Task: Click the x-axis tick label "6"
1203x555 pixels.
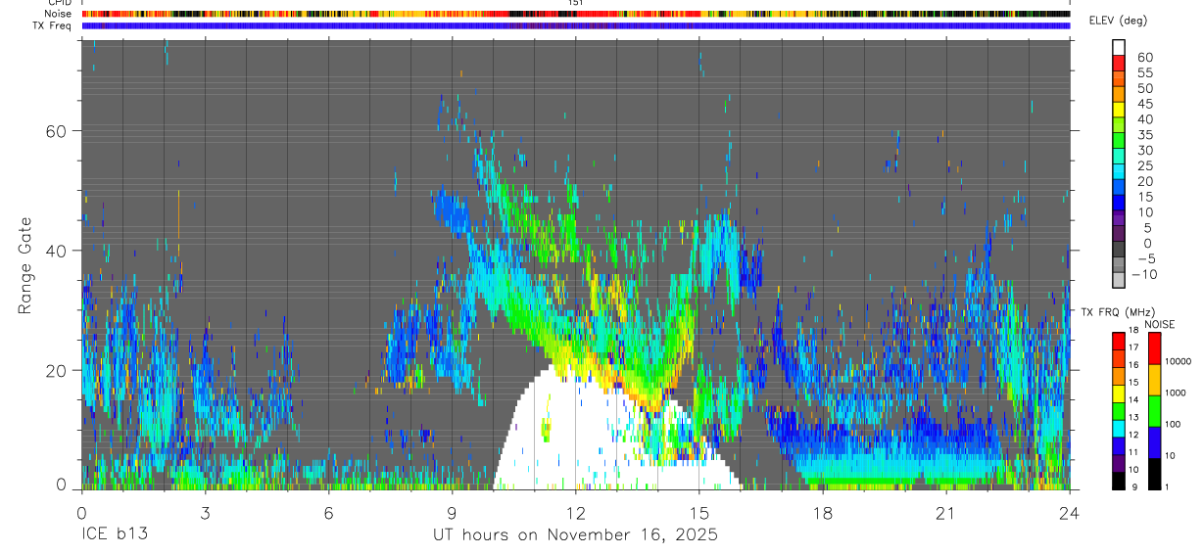Action: click(328, 512)
